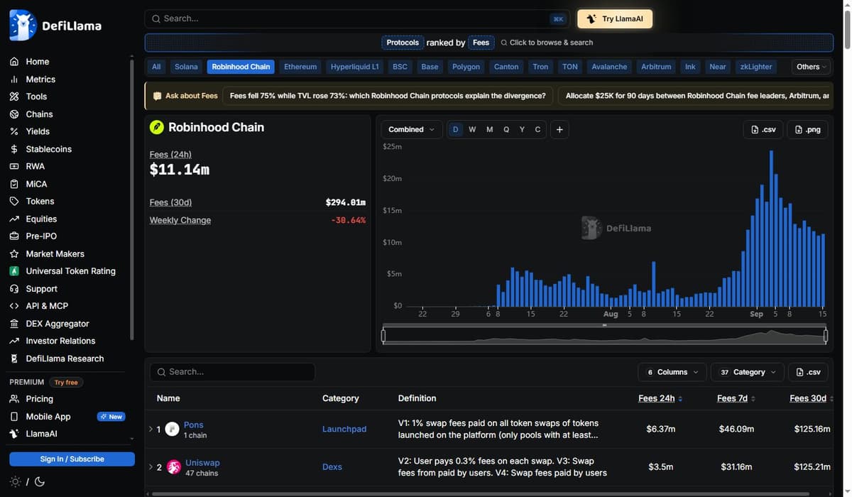Click the Universal Token Rating green icon
852x497 pixels.
(x=14, y=271)
